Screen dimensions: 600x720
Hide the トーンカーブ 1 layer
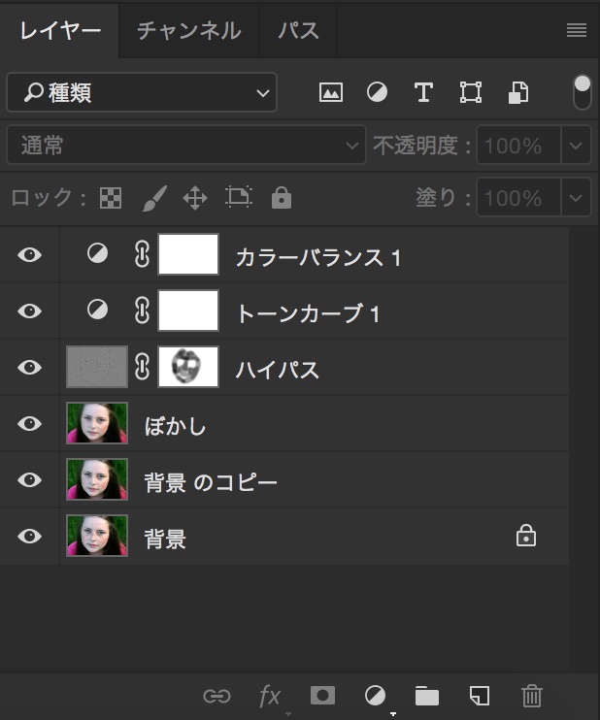(x=30, y=311)
